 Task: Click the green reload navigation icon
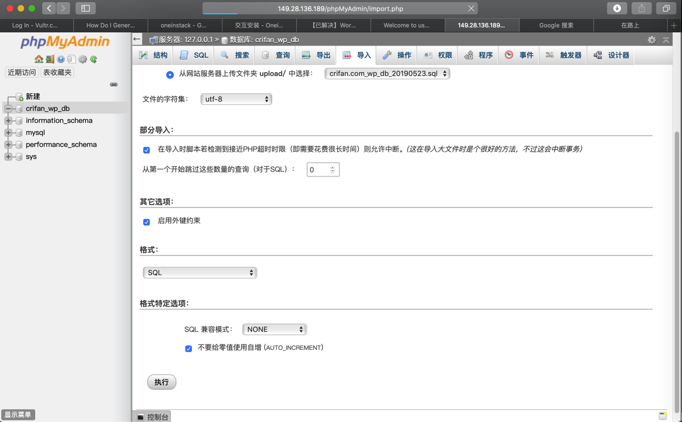coord(93,59)
